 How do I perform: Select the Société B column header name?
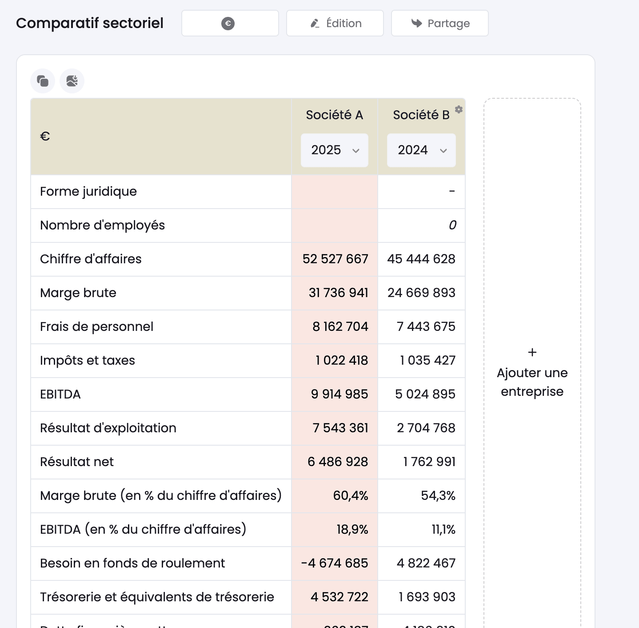421,115
